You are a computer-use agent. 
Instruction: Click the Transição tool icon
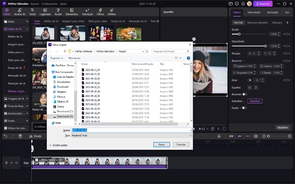point(87,11)
